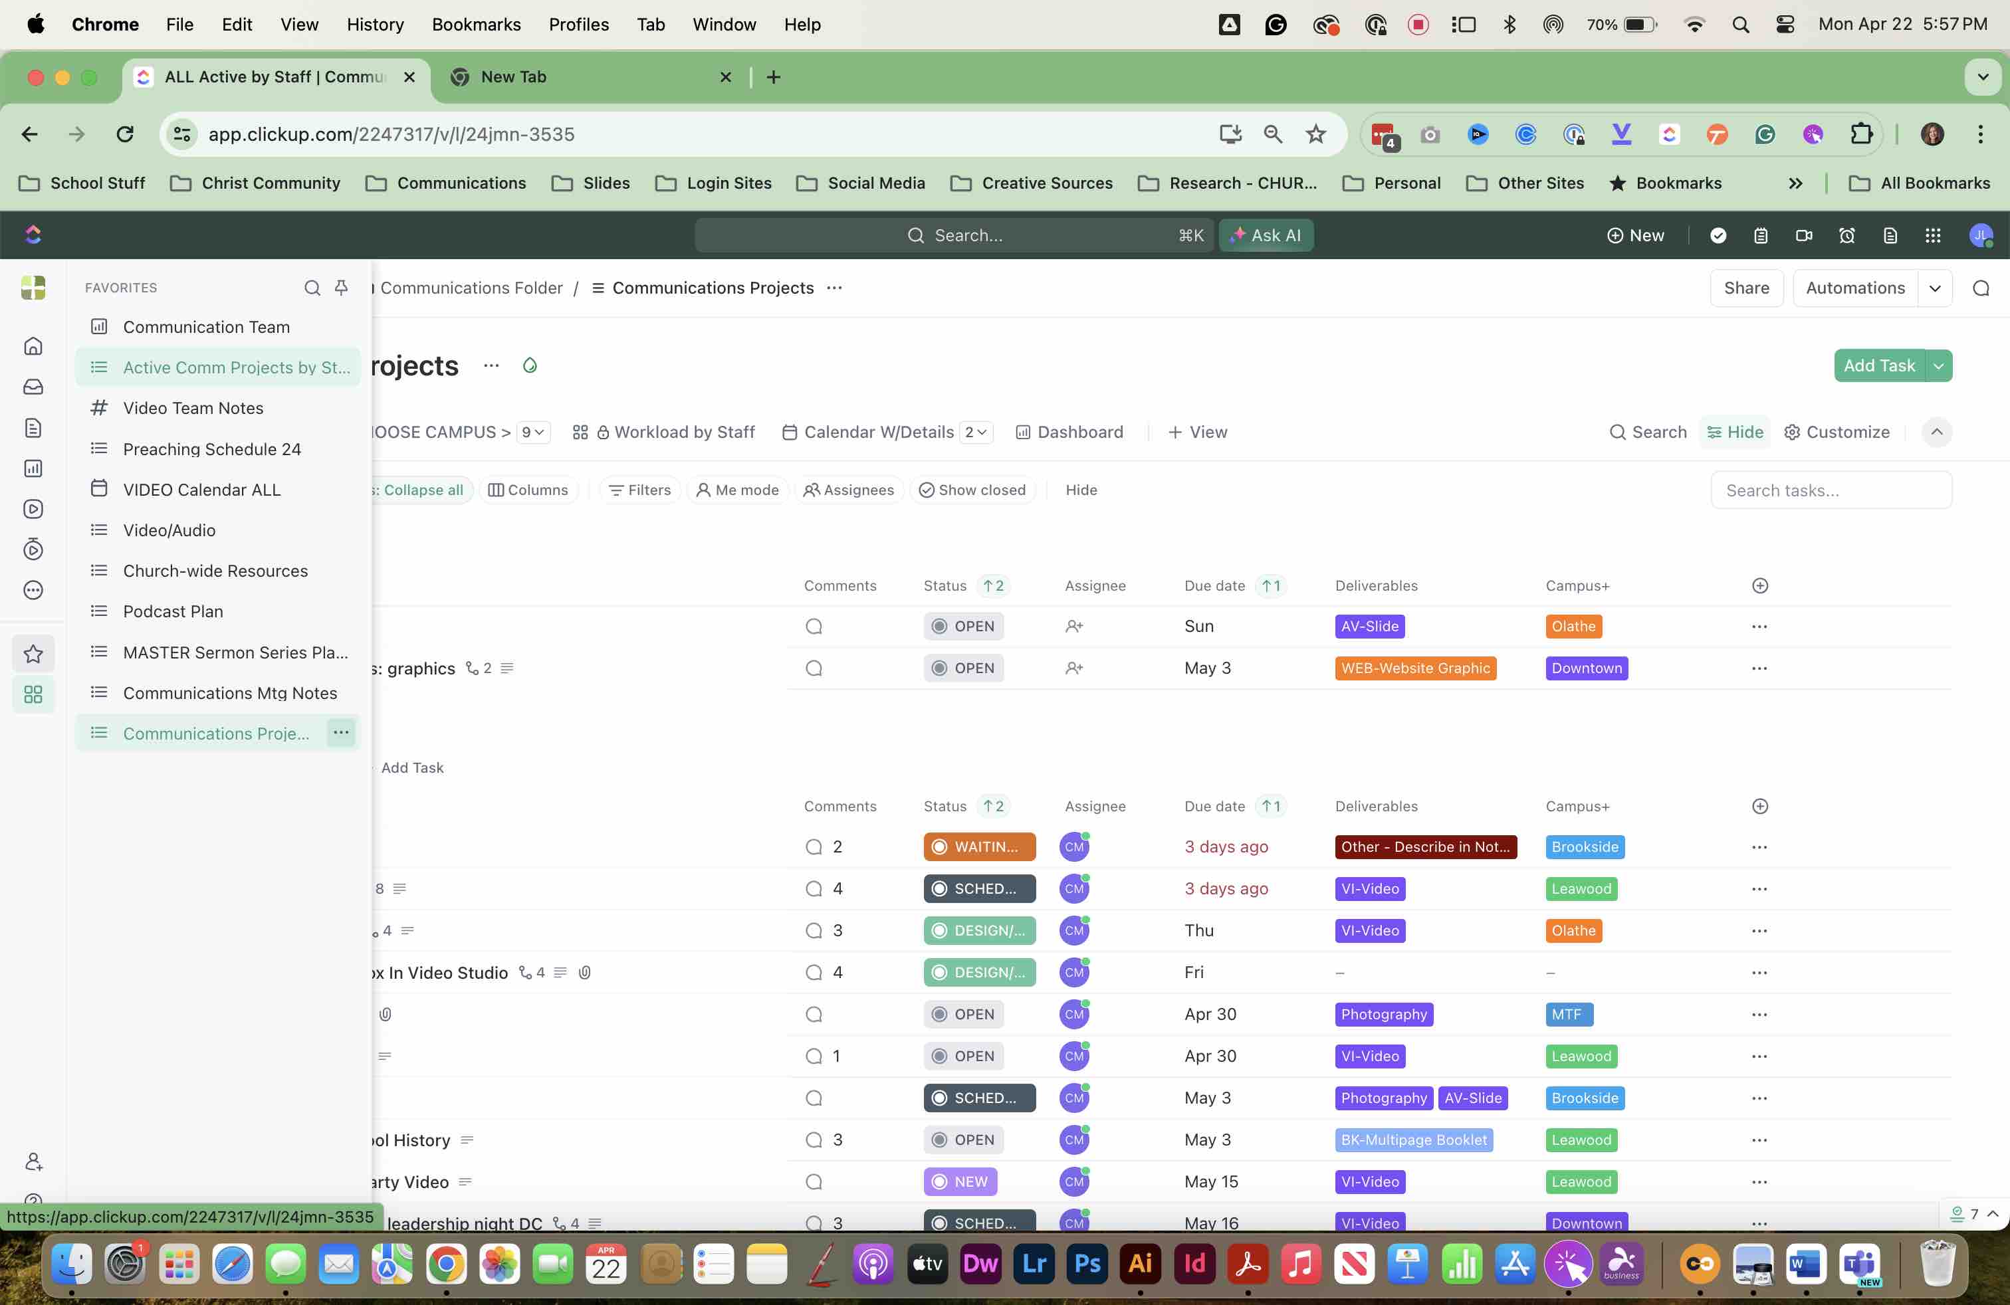Toggle Show closed tasks
2010x1305 pixels.
[972, 490]
